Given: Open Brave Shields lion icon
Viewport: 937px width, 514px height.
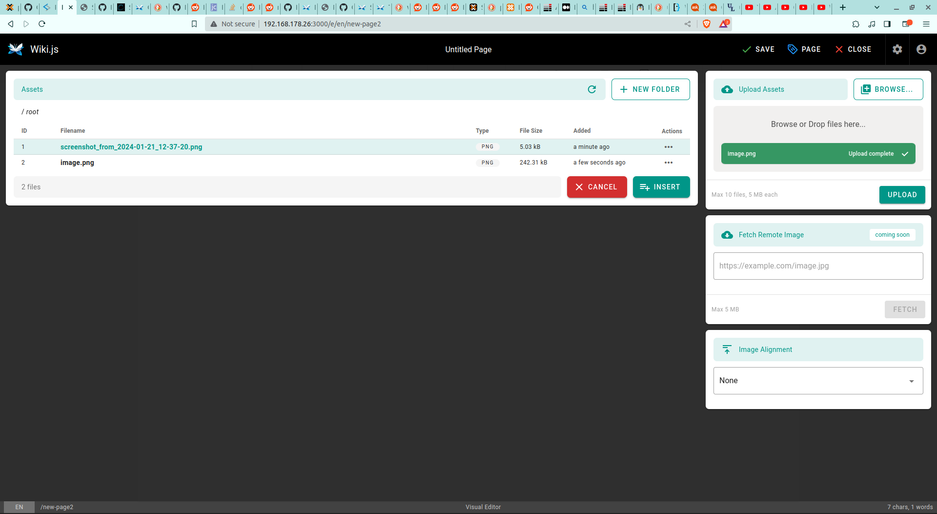Looking at the screenshot, I should 706,24.
